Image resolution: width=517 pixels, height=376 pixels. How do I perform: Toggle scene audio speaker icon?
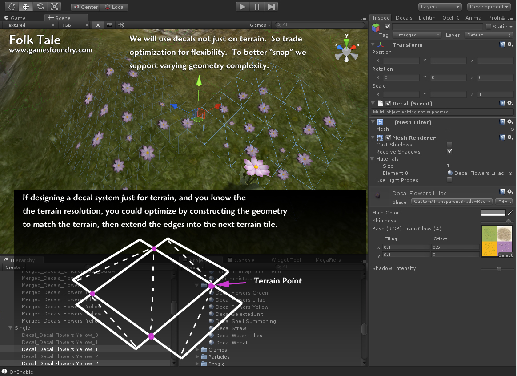(121, 25)
